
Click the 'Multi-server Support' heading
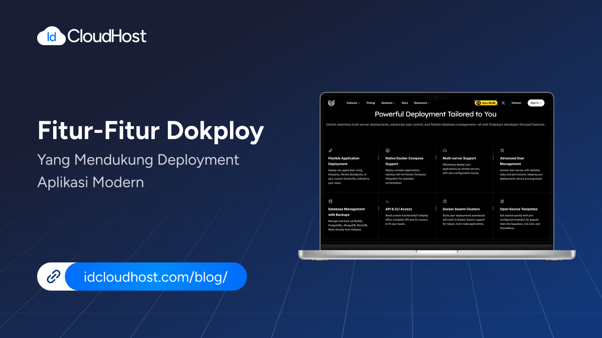click(459, 158)
